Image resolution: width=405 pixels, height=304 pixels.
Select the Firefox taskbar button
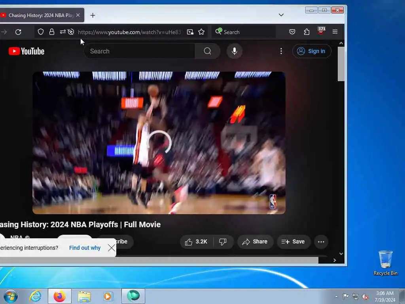pyautogui.click(x=60, y=296)
